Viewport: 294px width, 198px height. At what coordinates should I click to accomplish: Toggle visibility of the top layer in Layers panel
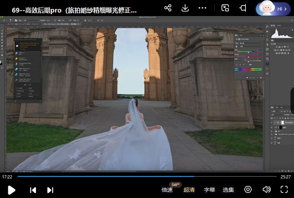pos(272,122)
